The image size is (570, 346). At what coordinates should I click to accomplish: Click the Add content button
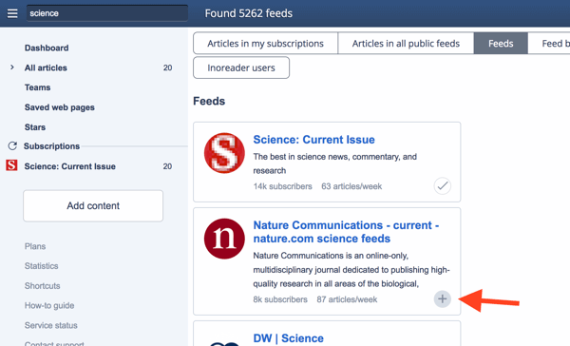[93, 205]
